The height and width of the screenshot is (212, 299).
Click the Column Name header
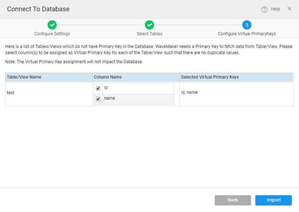coord(108,77)
